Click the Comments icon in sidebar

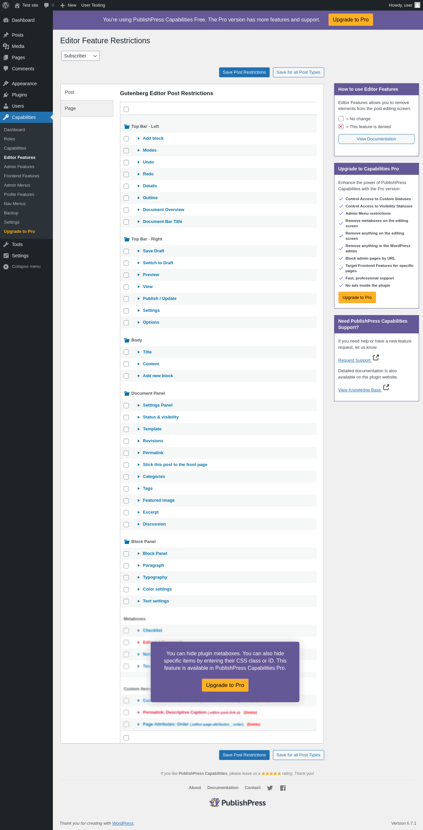[6, 69]
